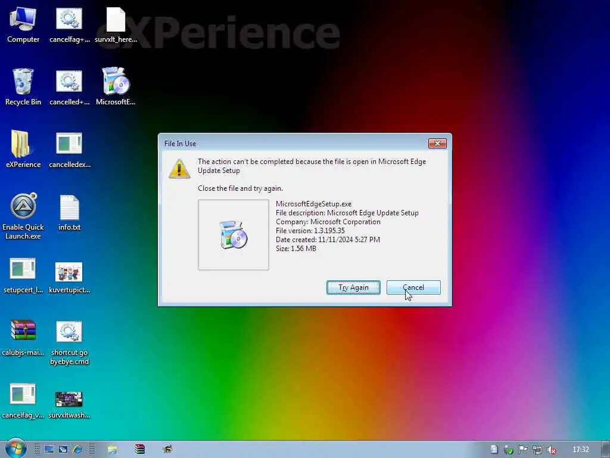Click the Size: 1.56 MB text
This screenshot has height=458, width=610.
pyautogui.click(x=296, y=249)
